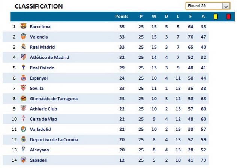Click the red card column icon
The height and width of the screenshot is (168, 237).
(228, 16)
